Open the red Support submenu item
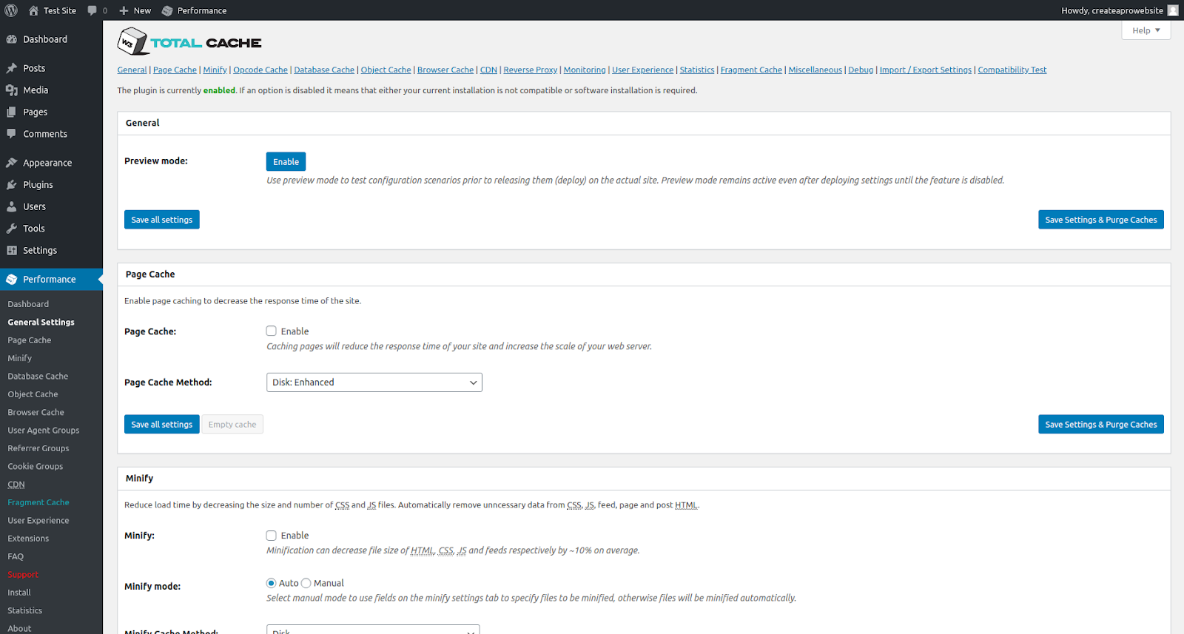This screenshot has height=634, width=1184. 23,575
